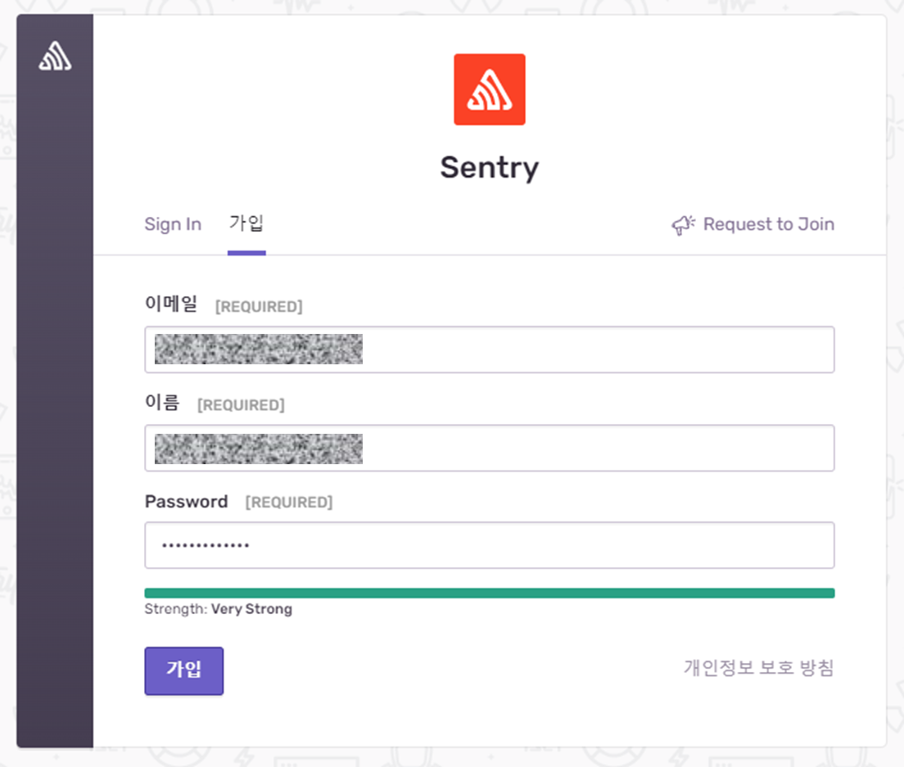The image size is (904, 767).
Task: Click into the Password field
Action: 490,545
